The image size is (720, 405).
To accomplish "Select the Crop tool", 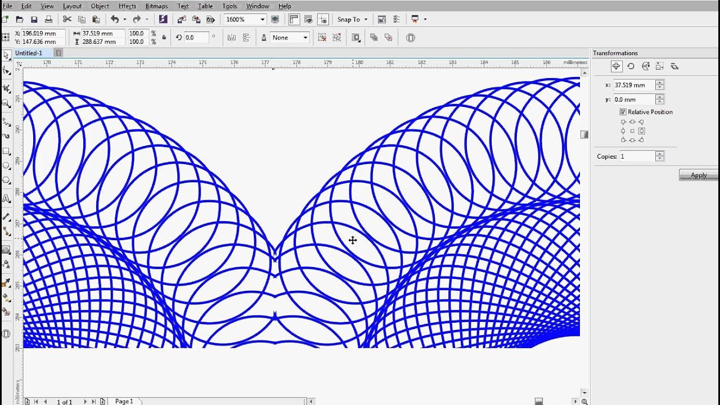I will 6,88.
